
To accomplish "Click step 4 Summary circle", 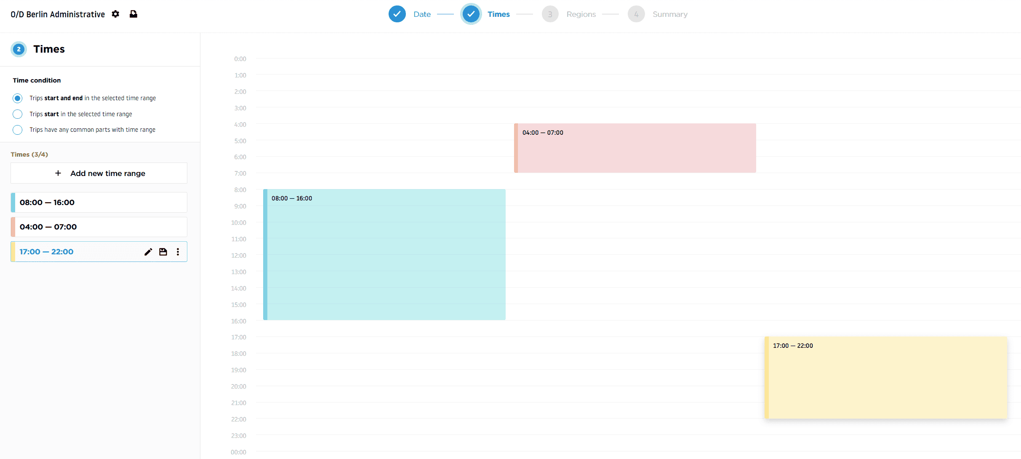I will (x=636, y=14).
